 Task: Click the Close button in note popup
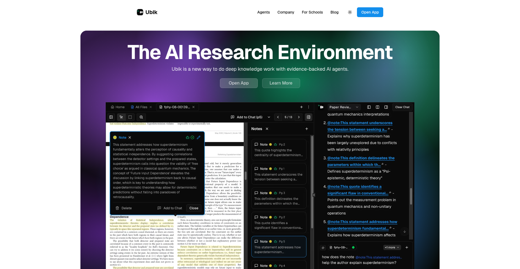(194, 208)
